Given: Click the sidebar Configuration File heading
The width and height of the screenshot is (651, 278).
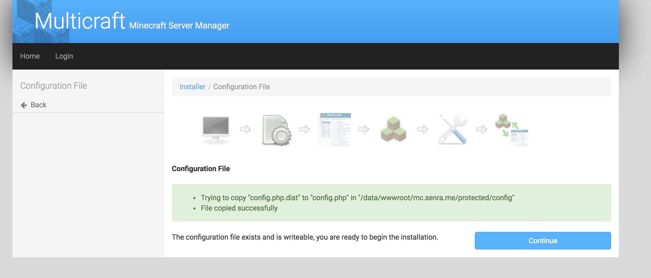Looking at the screenshot, I should coord(54,86).
